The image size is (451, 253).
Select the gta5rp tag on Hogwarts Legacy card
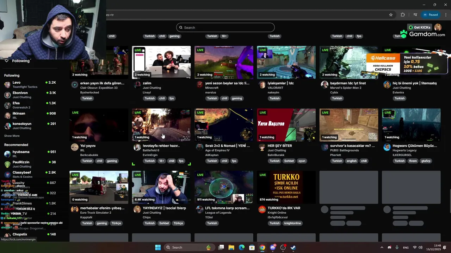[x=426, y=161]
